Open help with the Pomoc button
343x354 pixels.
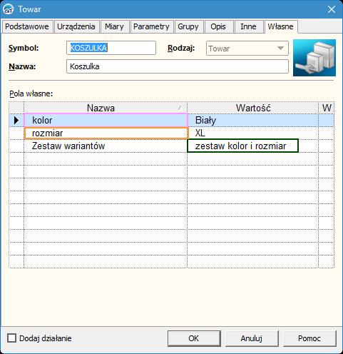[309, 338]
